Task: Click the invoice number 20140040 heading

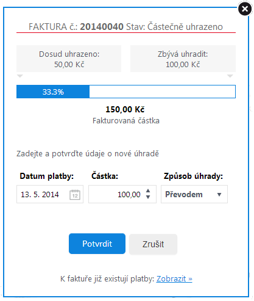Action: 102,27
